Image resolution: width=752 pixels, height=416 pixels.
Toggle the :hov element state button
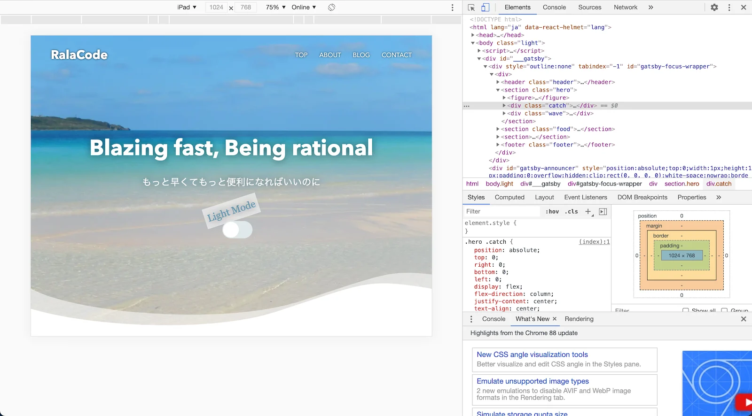(x=552, y=212)
